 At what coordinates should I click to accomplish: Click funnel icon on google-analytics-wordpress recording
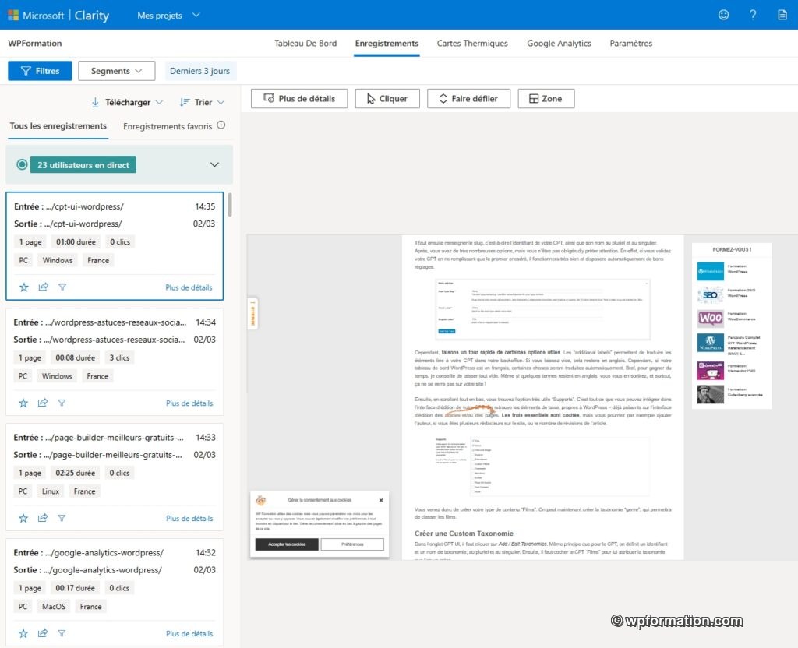pos(62,633)
